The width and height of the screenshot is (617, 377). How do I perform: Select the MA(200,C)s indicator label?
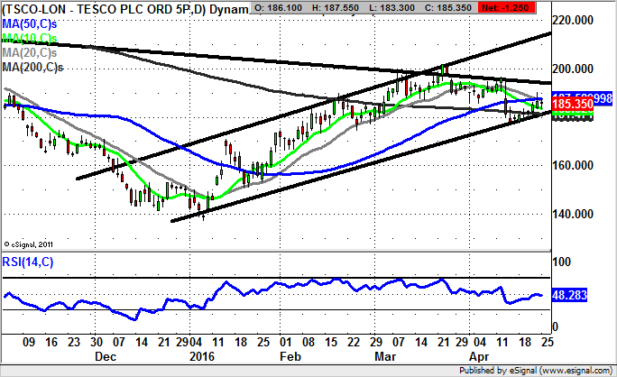click(x=32, y=67)
